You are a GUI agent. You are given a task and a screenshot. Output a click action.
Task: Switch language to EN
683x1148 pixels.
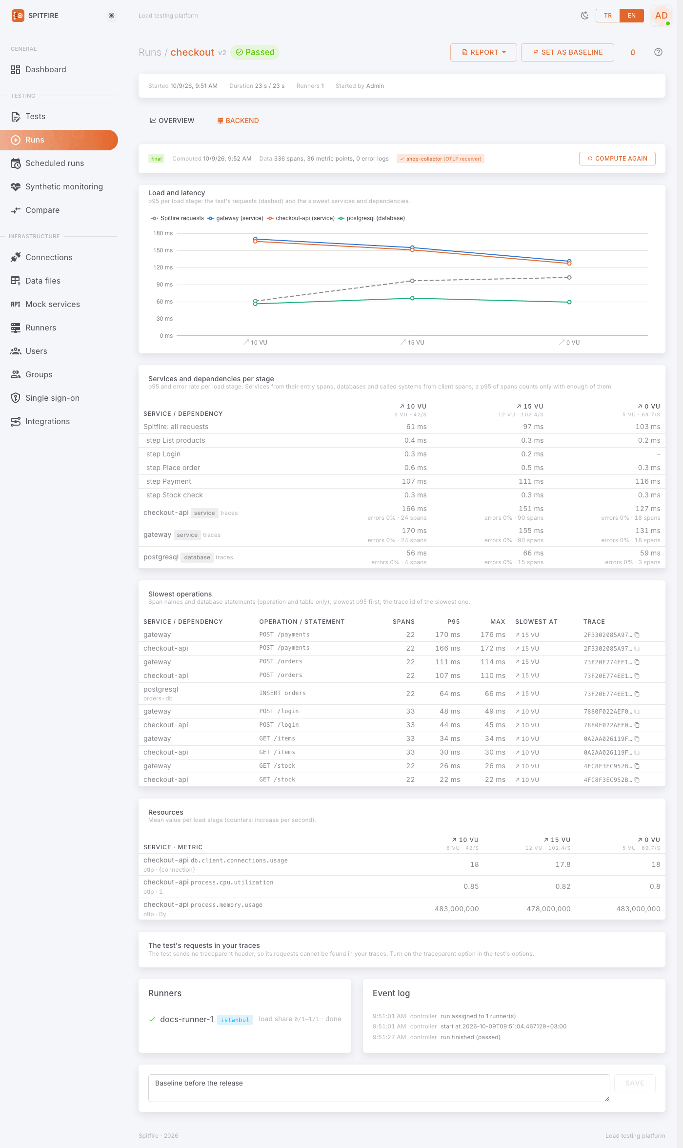coord(631,16)
